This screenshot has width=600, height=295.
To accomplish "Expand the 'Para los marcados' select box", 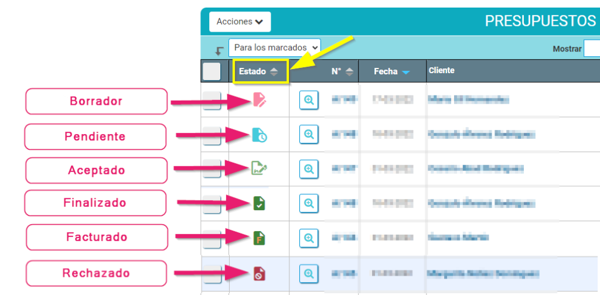I will [x=275, y=48].
